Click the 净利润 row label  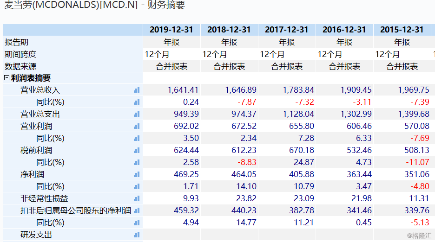(32, 174)
